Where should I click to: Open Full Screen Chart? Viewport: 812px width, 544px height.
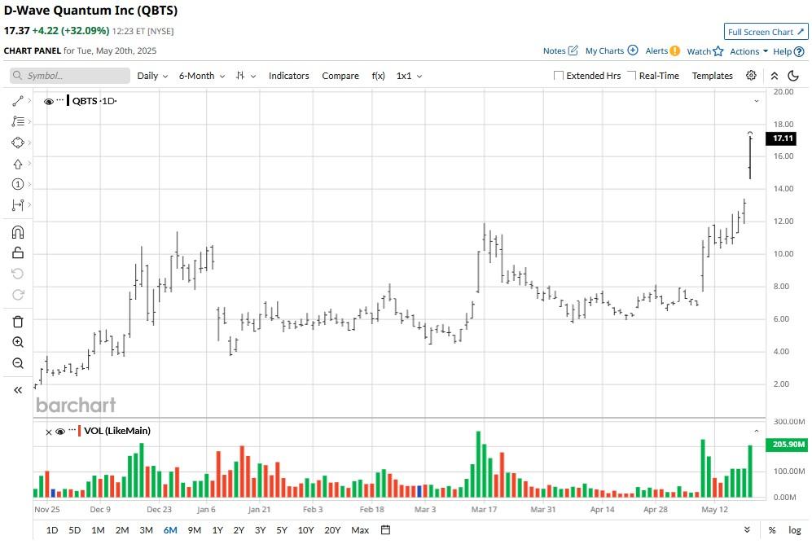click(766, 32)
